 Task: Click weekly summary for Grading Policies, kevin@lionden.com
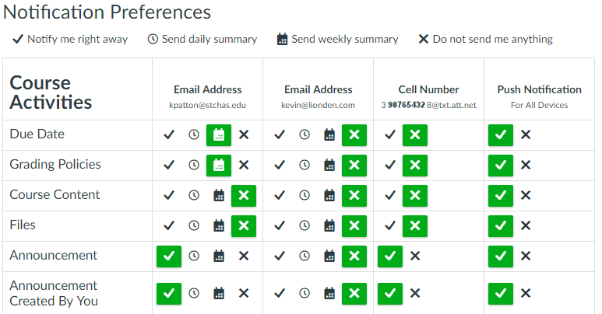pyautogui.click(x=329, y=165)
